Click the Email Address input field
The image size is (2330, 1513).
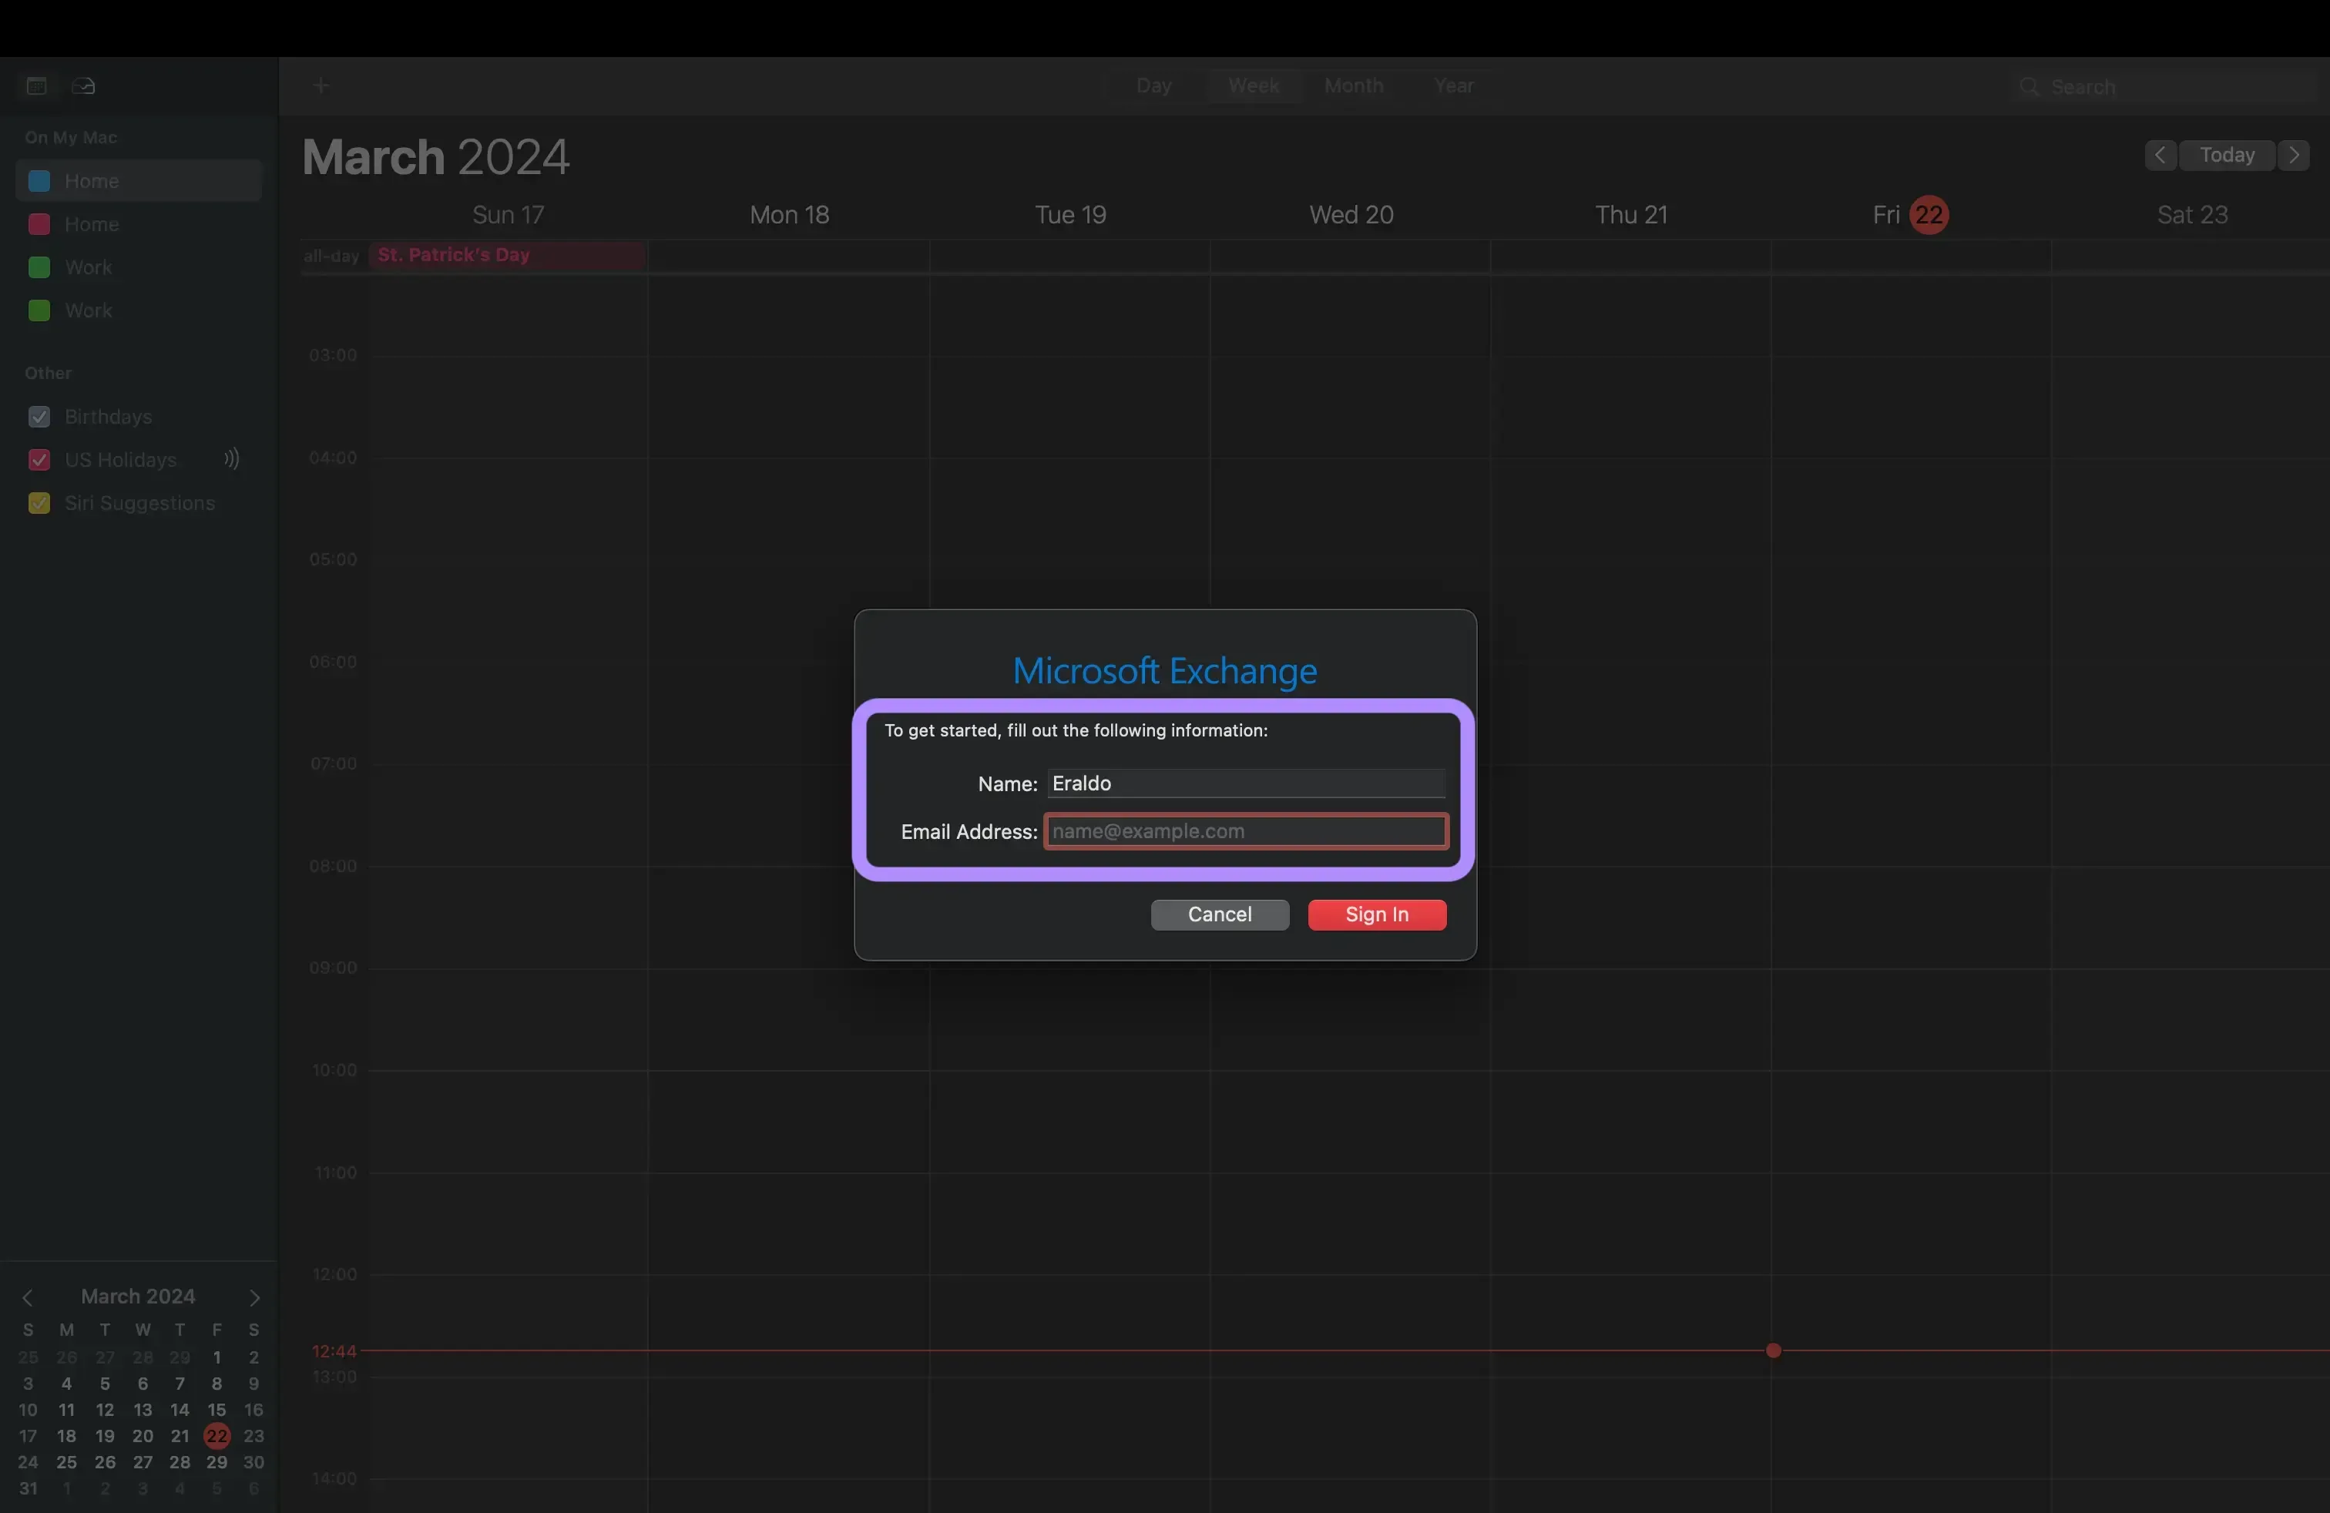(1244, 831)
